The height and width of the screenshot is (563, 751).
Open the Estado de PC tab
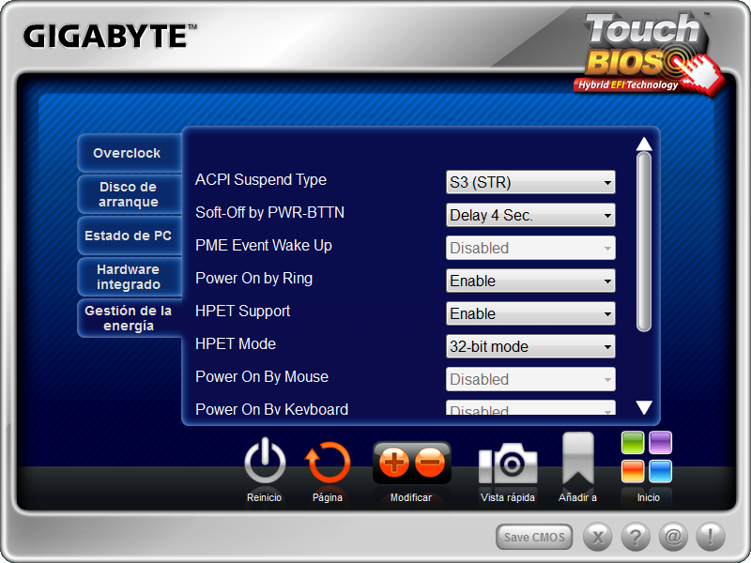click(x=128, y=236)
